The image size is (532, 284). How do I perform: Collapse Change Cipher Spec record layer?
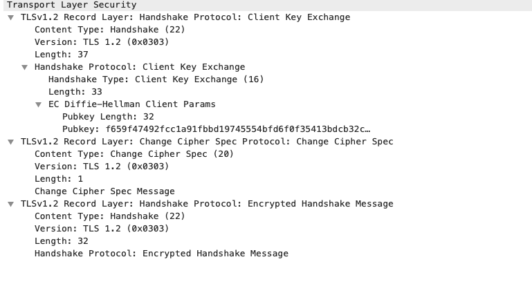click(11, 142)
